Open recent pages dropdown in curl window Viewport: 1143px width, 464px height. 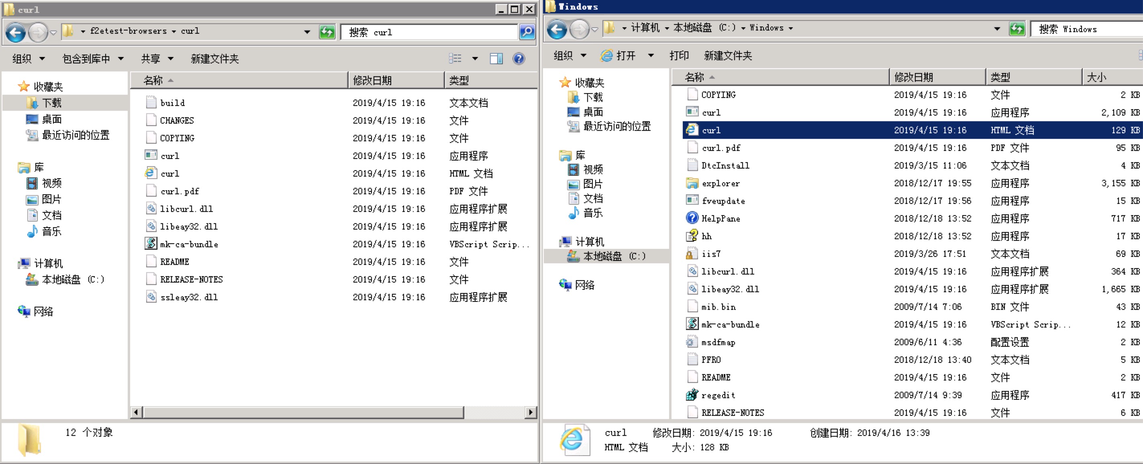click(x=53, y=33)
